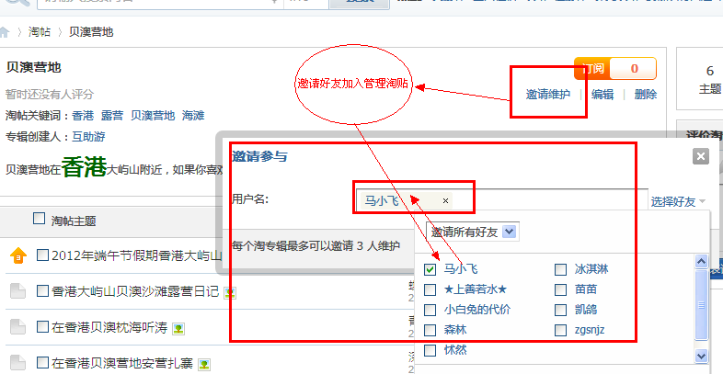Click page icon beside 香港大屿山贝澳沙滩露营日记

click(17, 291)
